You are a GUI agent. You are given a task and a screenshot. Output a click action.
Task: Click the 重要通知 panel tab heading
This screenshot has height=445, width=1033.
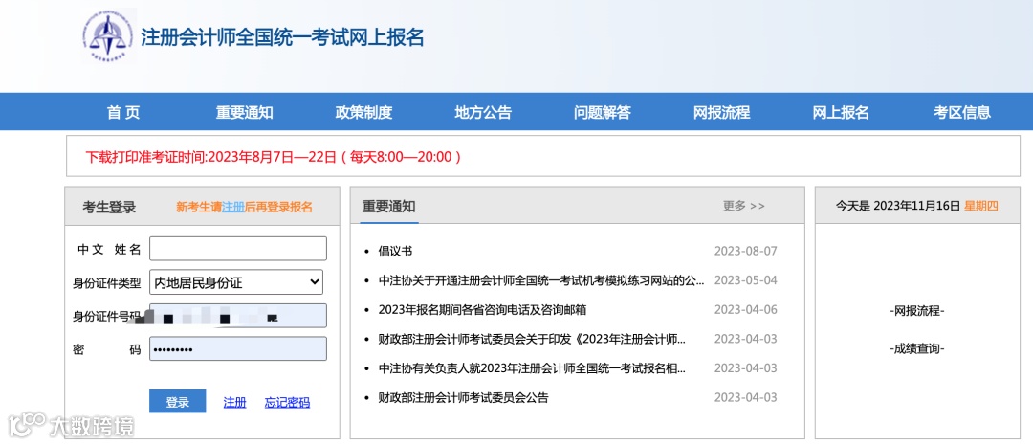(388, 206)
